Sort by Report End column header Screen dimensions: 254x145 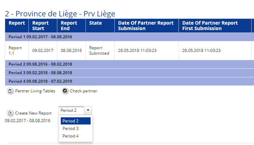click(69, 26)
